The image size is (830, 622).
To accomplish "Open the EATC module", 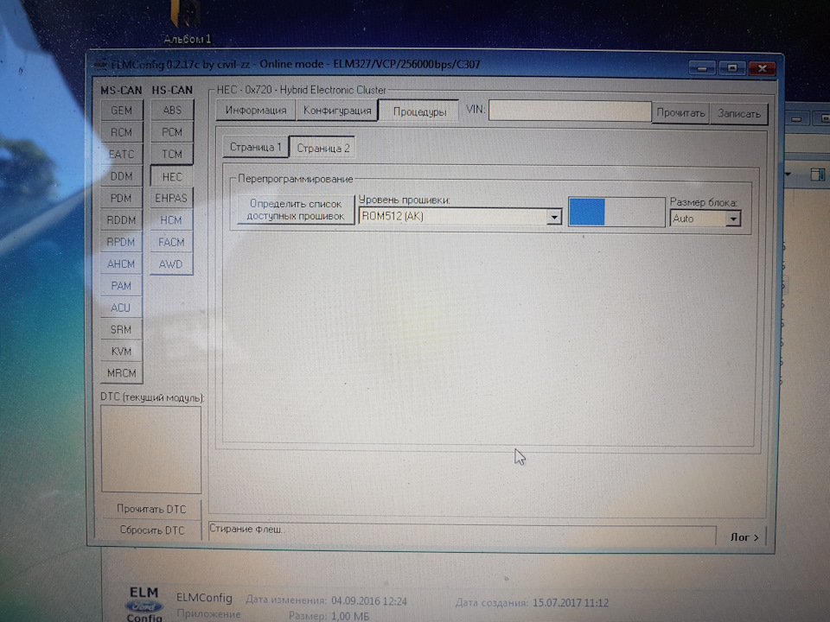I will pyautogui.click(x=121, y=155).
